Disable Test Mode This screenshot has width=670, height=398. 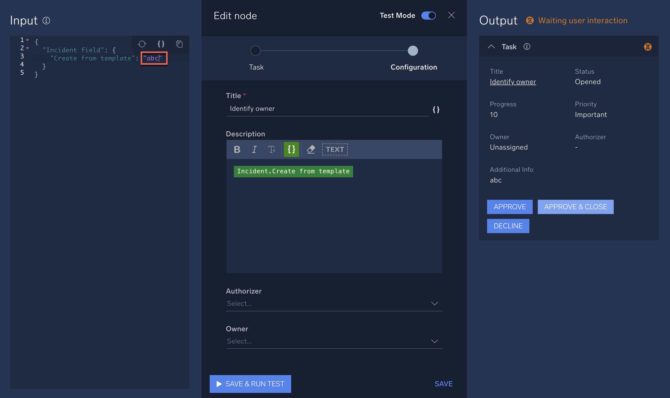coord(428,16)
